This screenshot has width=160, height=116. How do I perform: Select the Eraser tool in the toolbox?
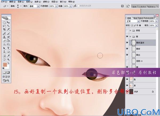tap(4, 41)
